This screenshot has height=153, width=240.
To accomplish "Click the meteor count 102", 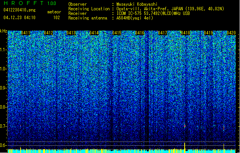I will pyautogui.click(x=56, y=18).
